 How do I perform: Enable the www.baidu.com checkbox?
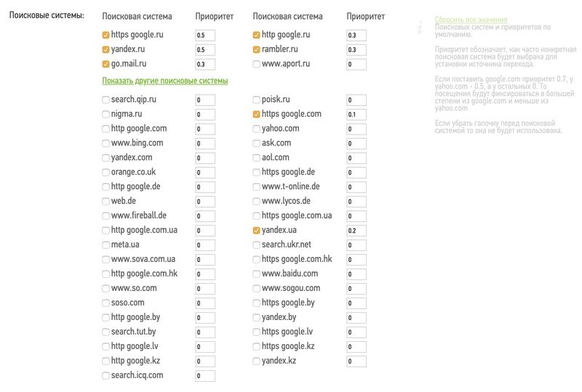click(x=257, y=274)
